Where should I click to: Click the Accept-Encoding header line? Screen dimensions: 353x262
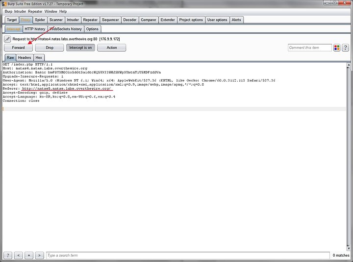[35, 93]
